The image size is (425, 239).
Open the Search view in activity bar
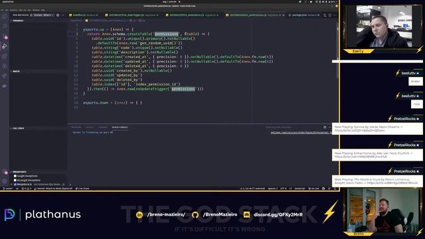click(5, 26)
